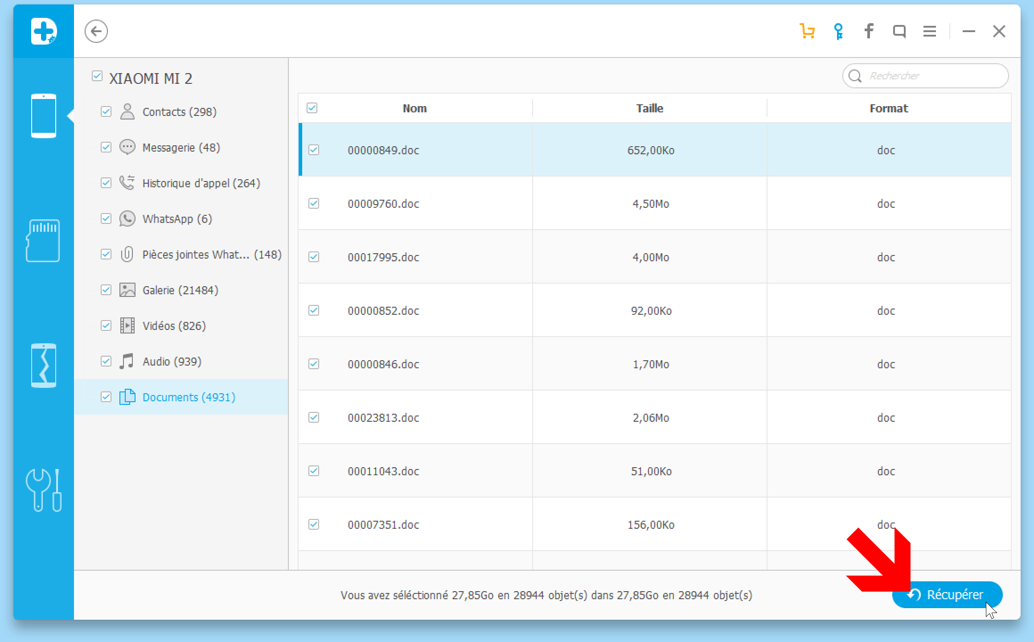
Task: Uncheck the Galerie category checkbox
Action: [x=106, y=290]
